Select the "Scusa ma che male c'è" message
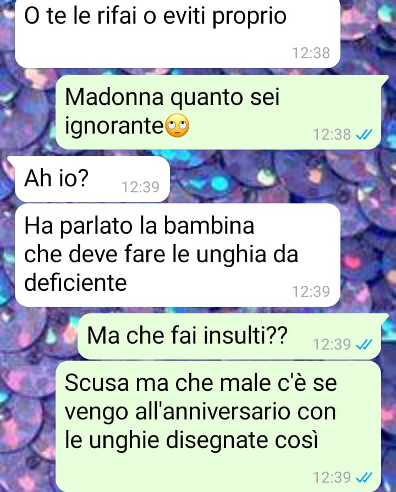 click(218, 426)
